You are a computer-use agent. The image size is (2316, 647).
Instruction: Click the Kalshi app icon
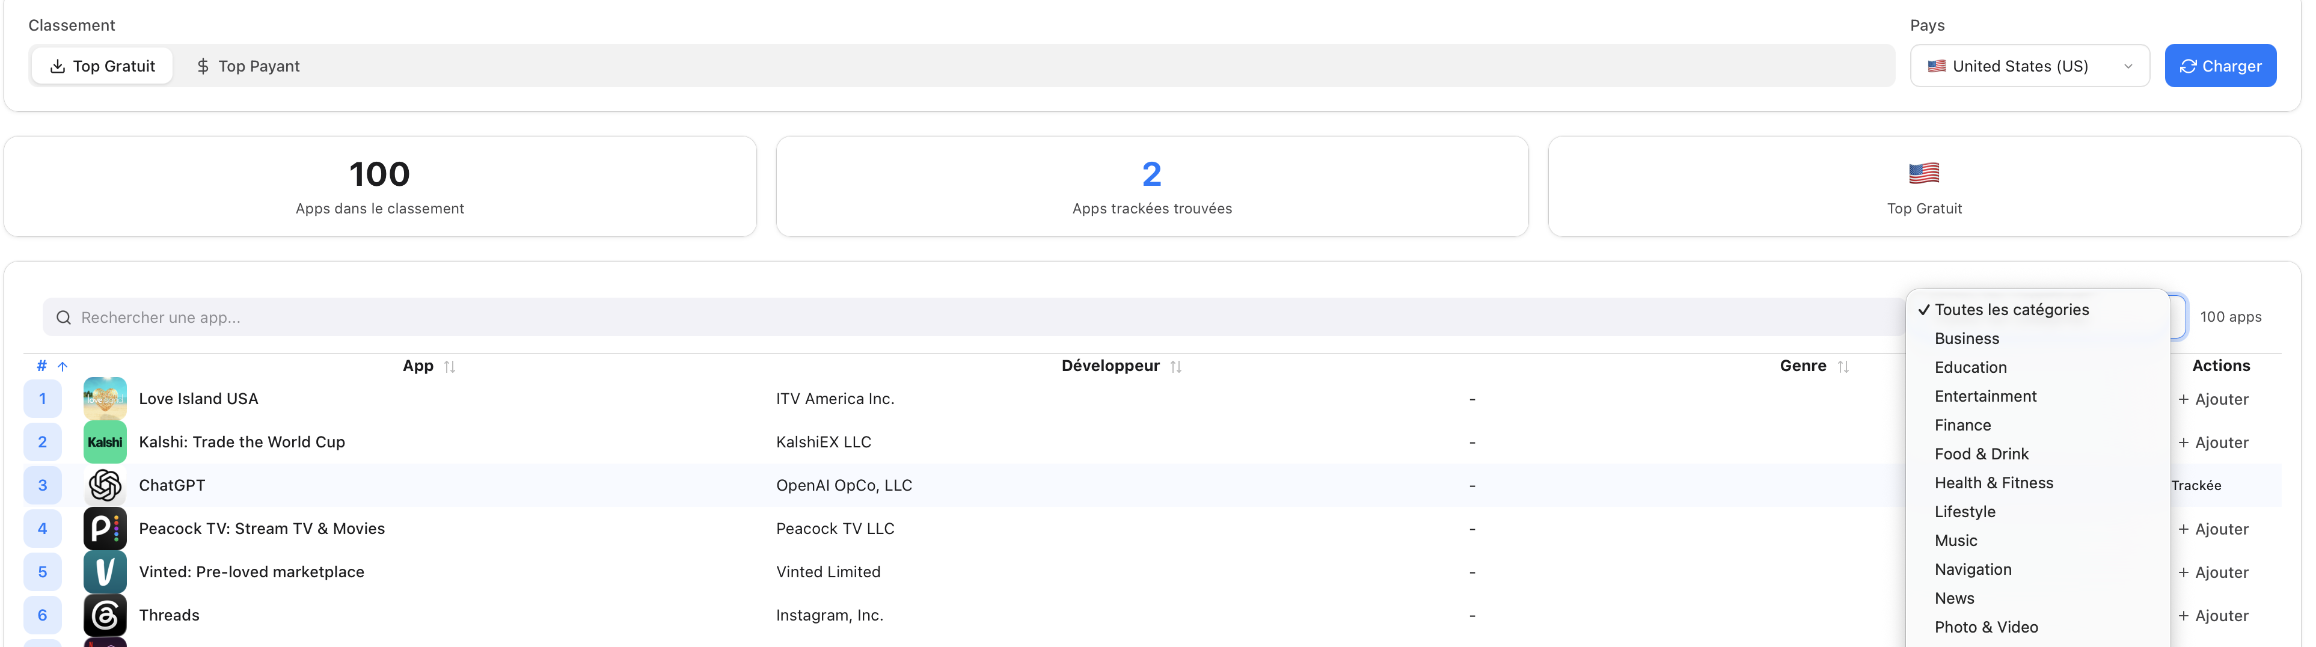point(105,442)
